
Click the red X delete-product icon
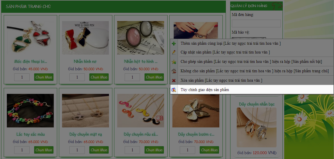click(174, 80)
